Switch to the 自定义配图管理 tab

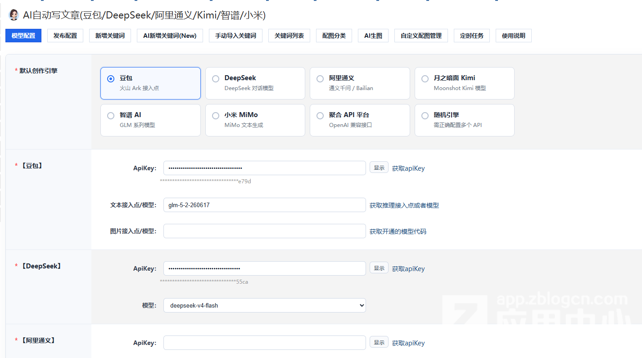pyautogui.click(x=421, y=36)
